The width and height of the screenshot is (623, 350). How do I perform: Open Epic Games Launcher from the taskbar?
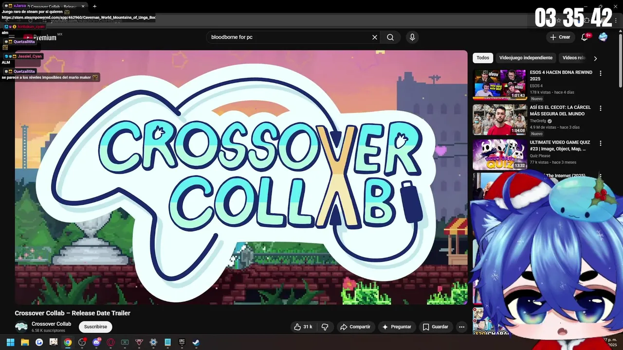point(182,342)
